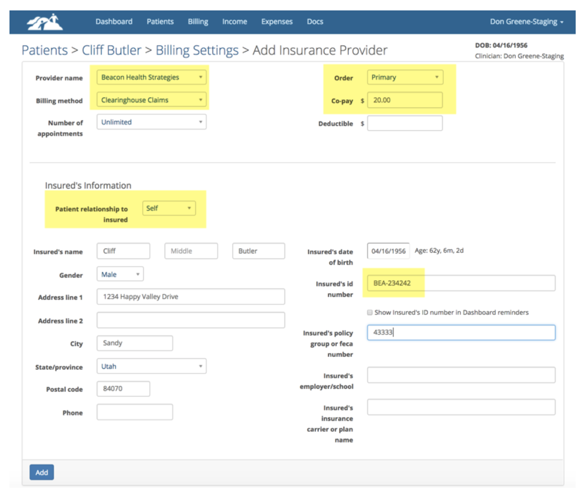Open the Dashboard menu item
This screenshot has width=588, height=500.
point(114,22)
